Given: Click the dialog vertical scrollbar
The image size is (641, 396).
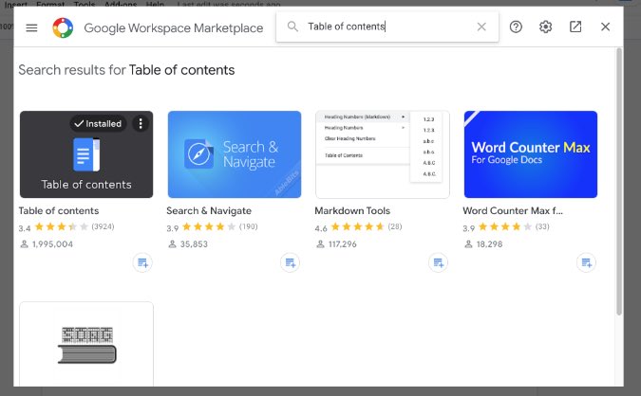Looking at the screenshot, I should (x=619, y=182).
